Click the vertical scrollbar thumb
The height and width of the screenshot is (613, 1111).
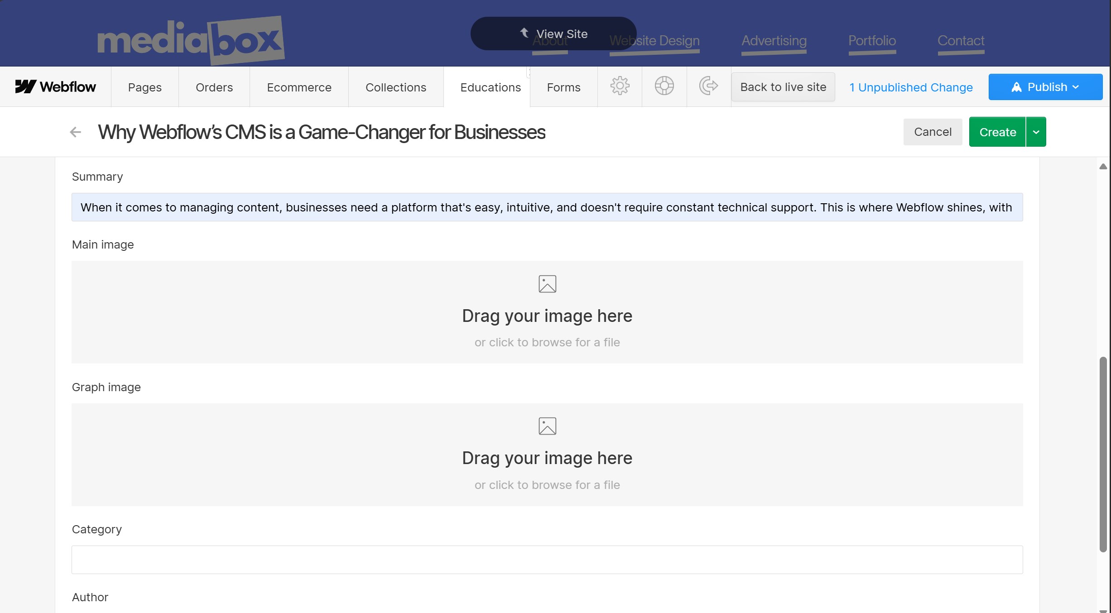[x=1103, y=454]
